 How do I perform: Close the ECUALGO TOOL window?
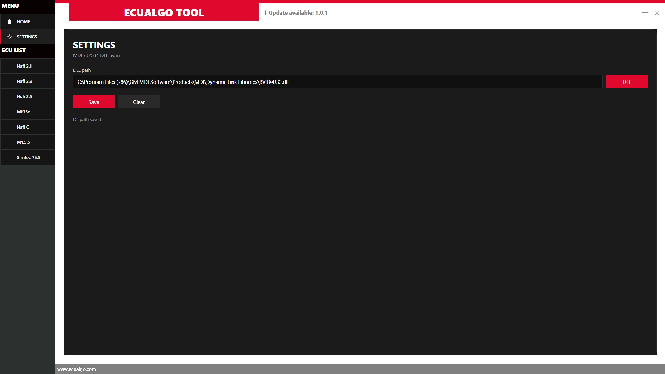click(657, 12)
